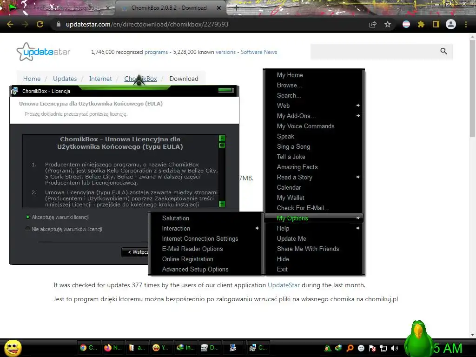
Task: Open the smiley 'Y...' taskbar item
Action: (160, 348)
